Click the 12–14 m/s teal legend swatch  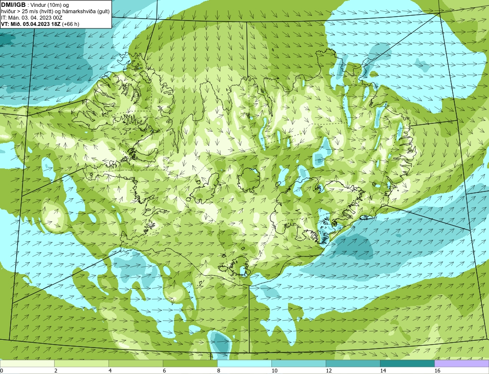(x=353, y=363)
